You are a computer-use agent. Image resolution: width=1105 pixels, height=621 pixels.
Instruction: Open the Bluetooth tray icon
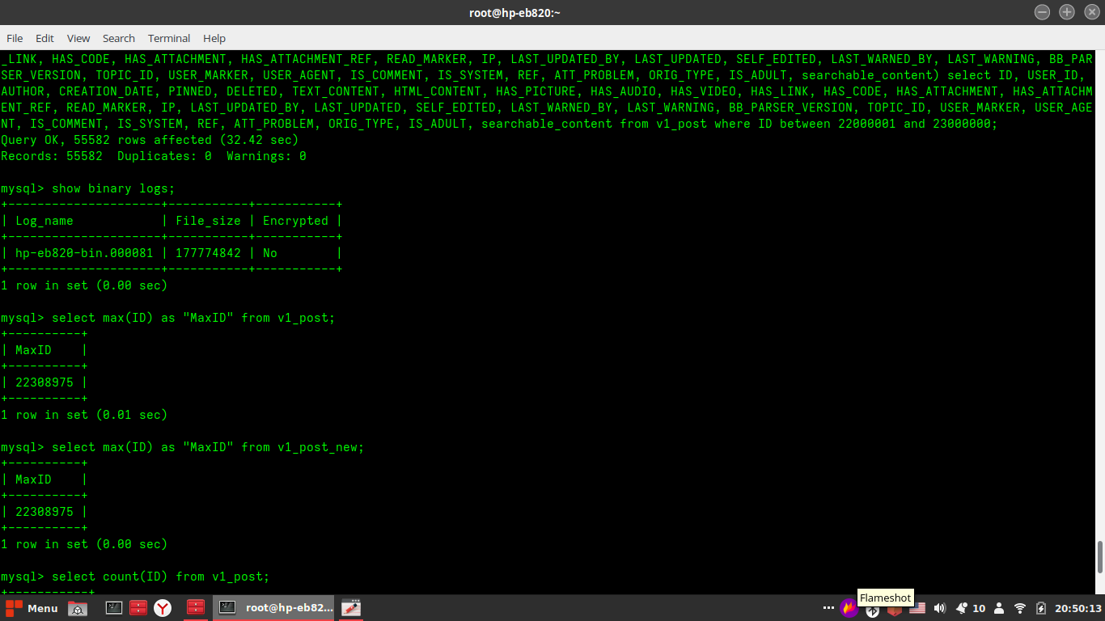(x=872, y=611)
